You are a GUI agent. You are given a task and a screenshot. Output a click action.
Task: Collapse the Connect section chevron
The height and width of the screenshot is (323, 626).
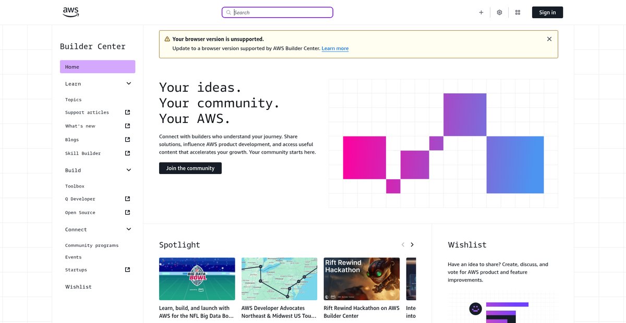point(129,229)
